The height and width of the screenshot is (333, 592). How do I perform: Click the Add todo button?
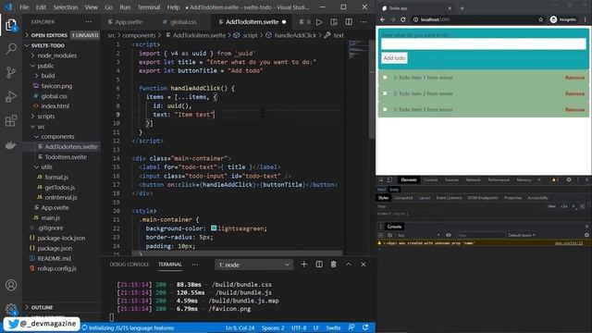pos(394,58)
